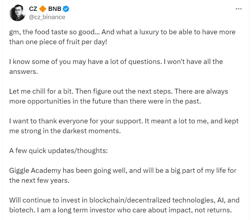The height and width of the screenshot is (220, 252).
Task: Click the word 'biotech' in the last line
Action: pyautogui.click(x=22, y=210)
